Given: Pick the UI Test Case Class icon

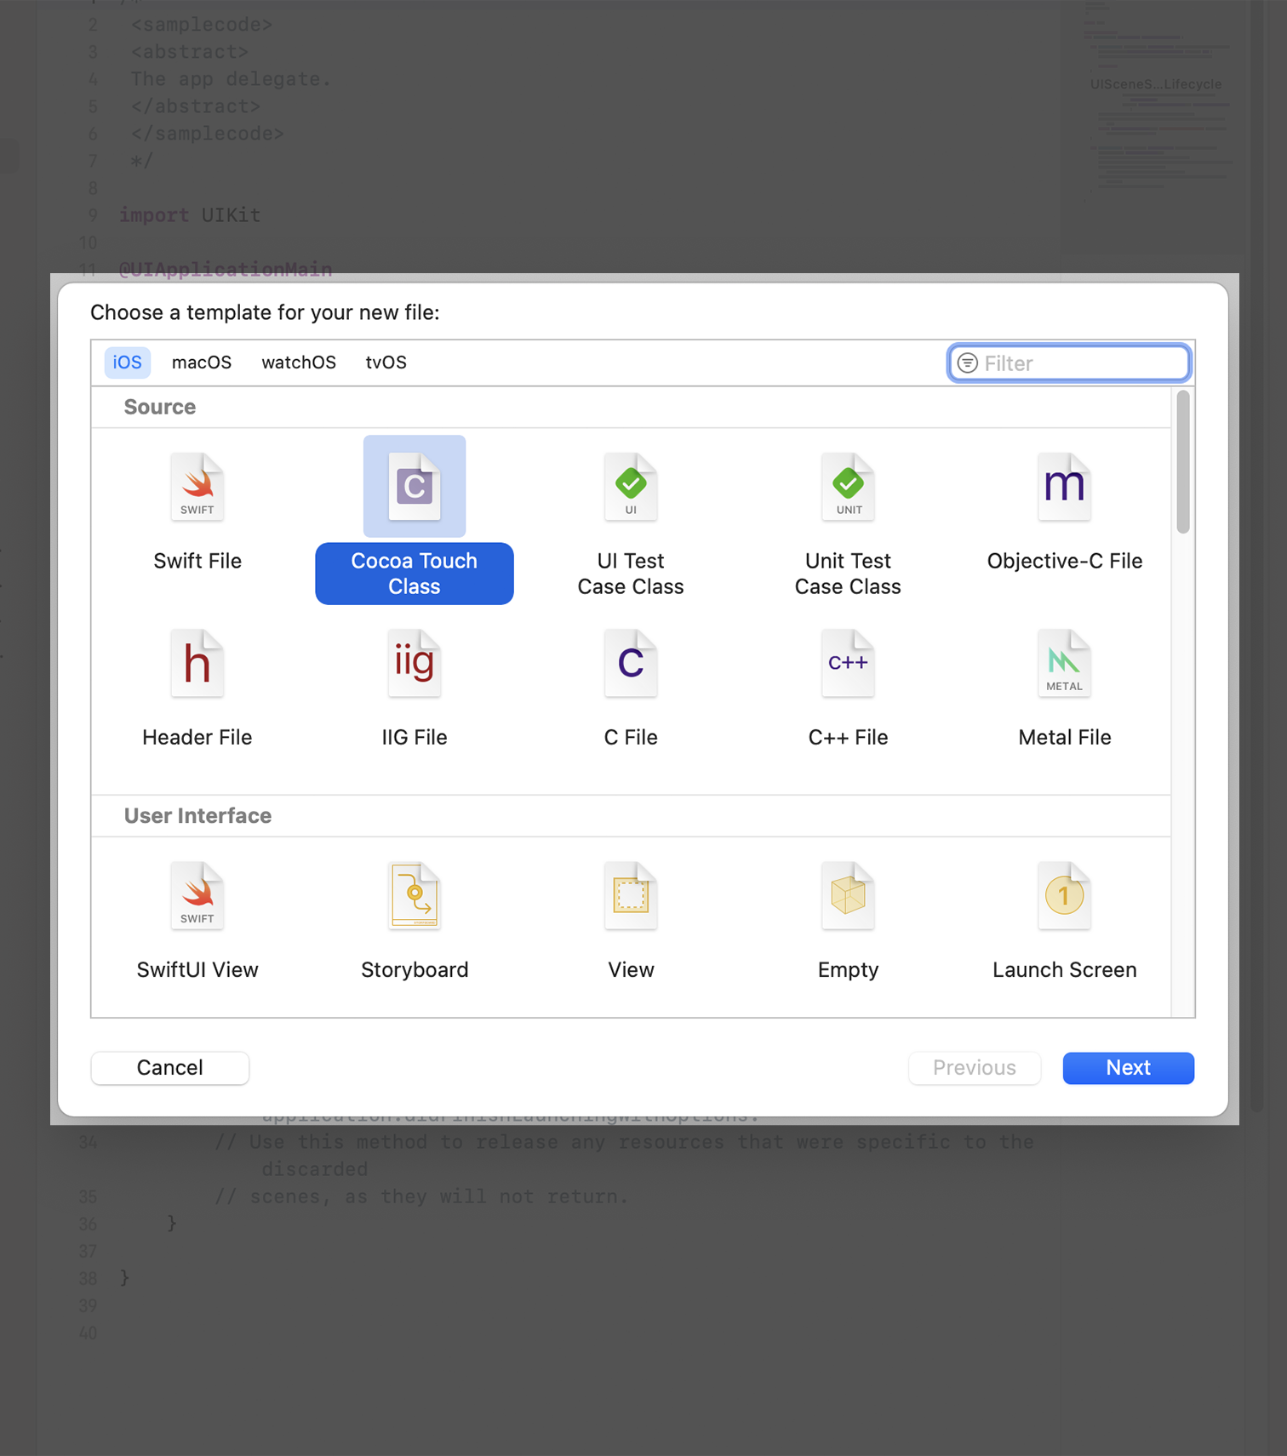Looking at the screenshot, I should pos(630,488).
